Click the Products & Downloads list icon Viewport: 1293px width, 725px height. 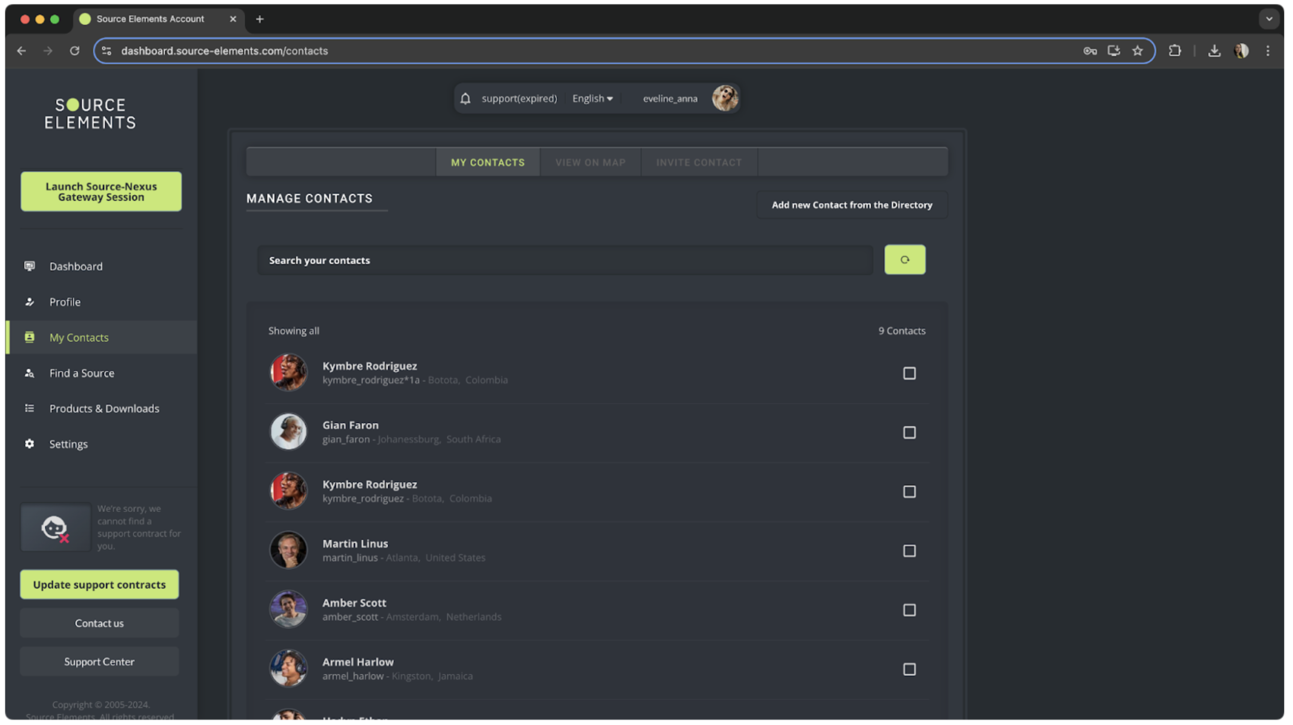[29, 409]
